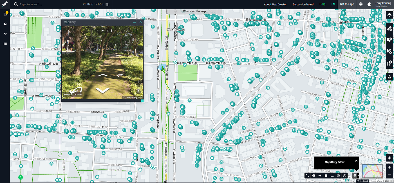Click the Feedback button
394x183 pixels.
point(363,181)
